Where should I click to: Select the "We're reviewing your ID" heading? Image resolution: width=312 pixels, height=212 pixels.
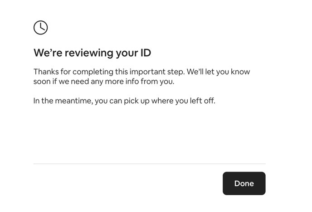click(x=93, y=53)
